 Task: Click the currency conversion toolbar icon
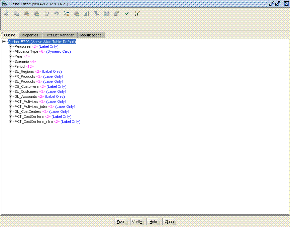click(136, 13)
